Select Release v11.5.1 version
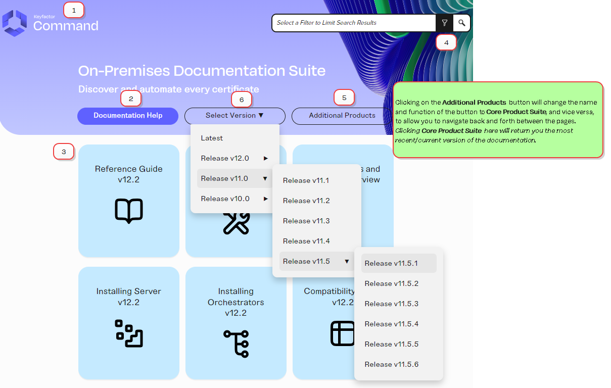 [x=392, y=263]
